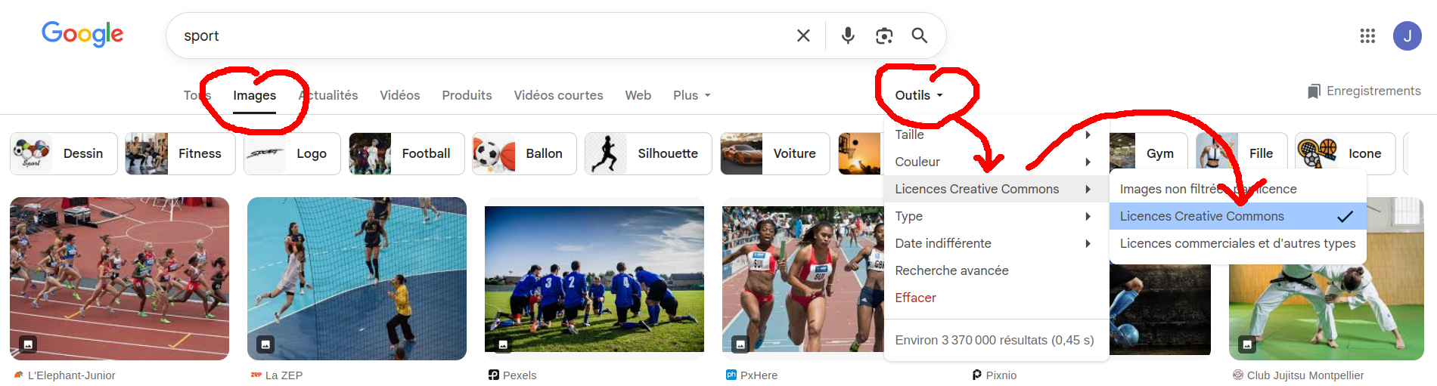Open the Pexels football team image
The height and width of the screenshot is (386, 1437).
tap(594, 279)
